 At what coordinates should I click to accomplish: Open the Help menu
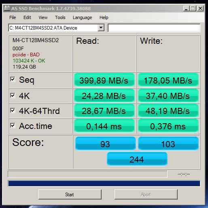point(104,17)
